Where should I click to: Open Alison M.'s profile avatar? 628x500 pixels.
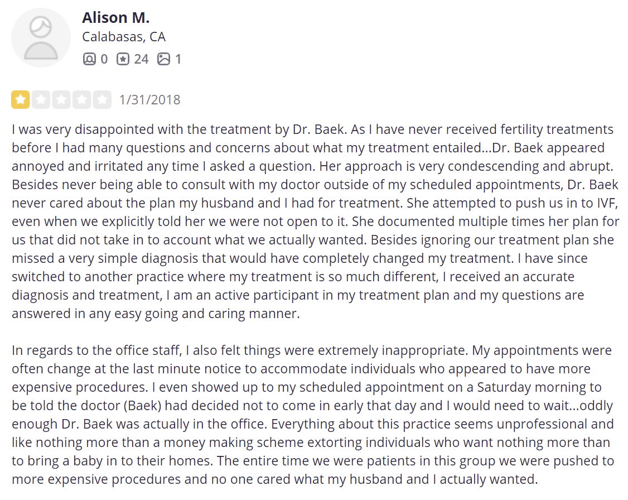tap(41, 37)
